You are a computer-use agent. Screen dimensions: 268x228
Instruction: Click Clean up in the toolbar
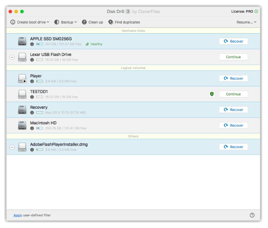92,22
